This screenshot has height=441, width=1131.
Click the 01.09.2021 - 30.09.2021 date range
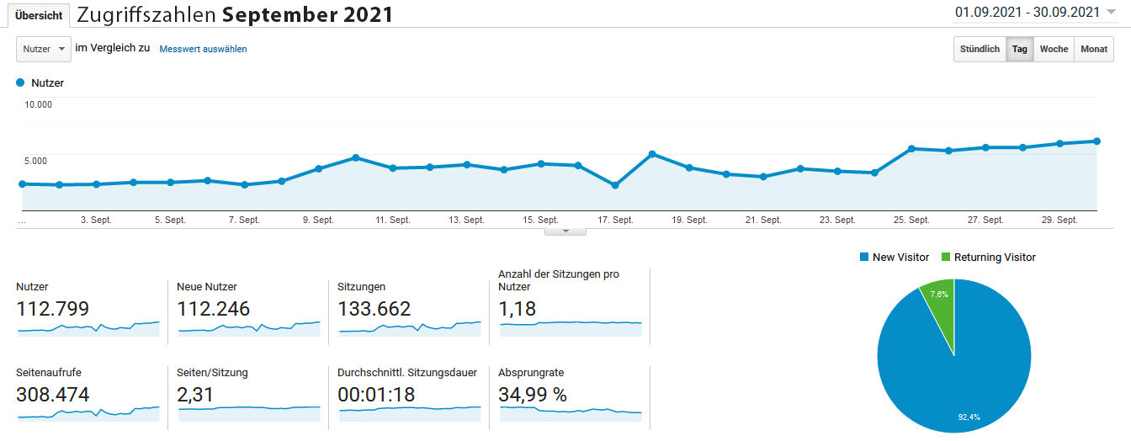(1027, 12)
